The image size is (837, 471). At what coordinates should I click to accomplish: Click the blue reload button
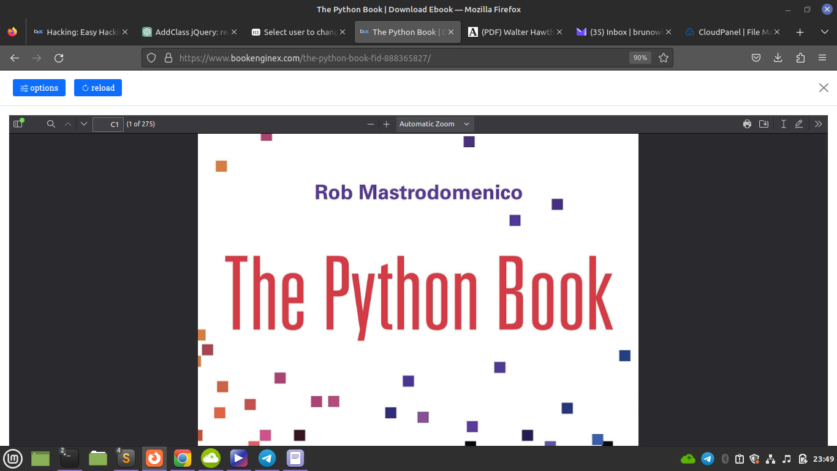coord(98,88)
